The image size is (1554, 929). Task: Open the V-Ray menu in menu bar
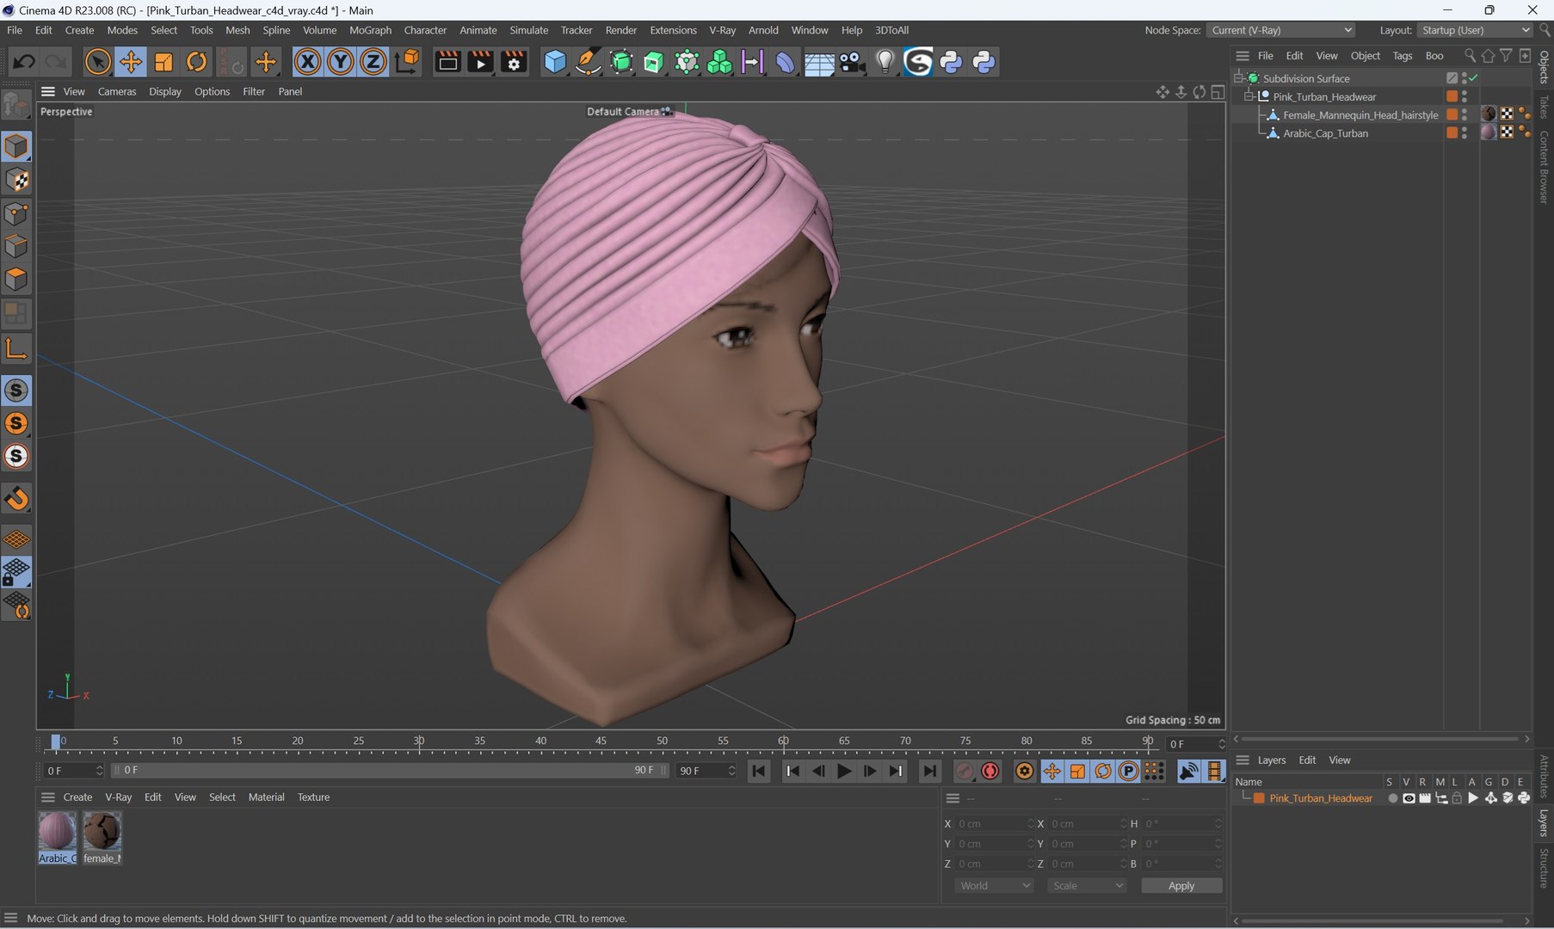click(722, 30)
